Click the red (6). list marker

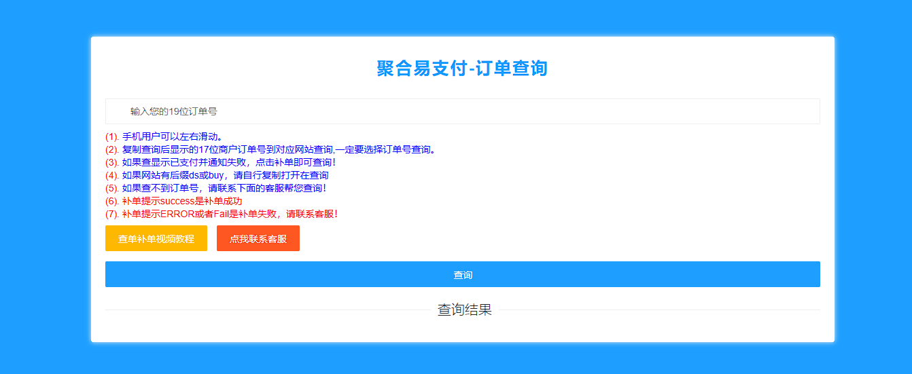[x=112, y=201]
